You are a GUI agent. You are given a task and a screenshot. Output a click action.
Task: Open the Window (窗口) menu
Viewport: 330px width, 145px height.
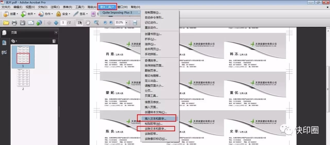pyautogui.click(x=122, y=7)
